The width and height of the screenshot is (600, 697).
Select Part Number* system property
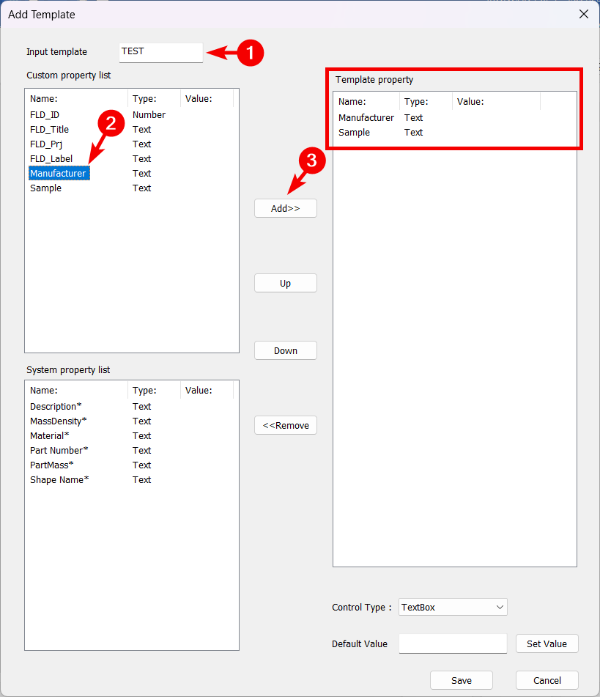coord(59,451)
